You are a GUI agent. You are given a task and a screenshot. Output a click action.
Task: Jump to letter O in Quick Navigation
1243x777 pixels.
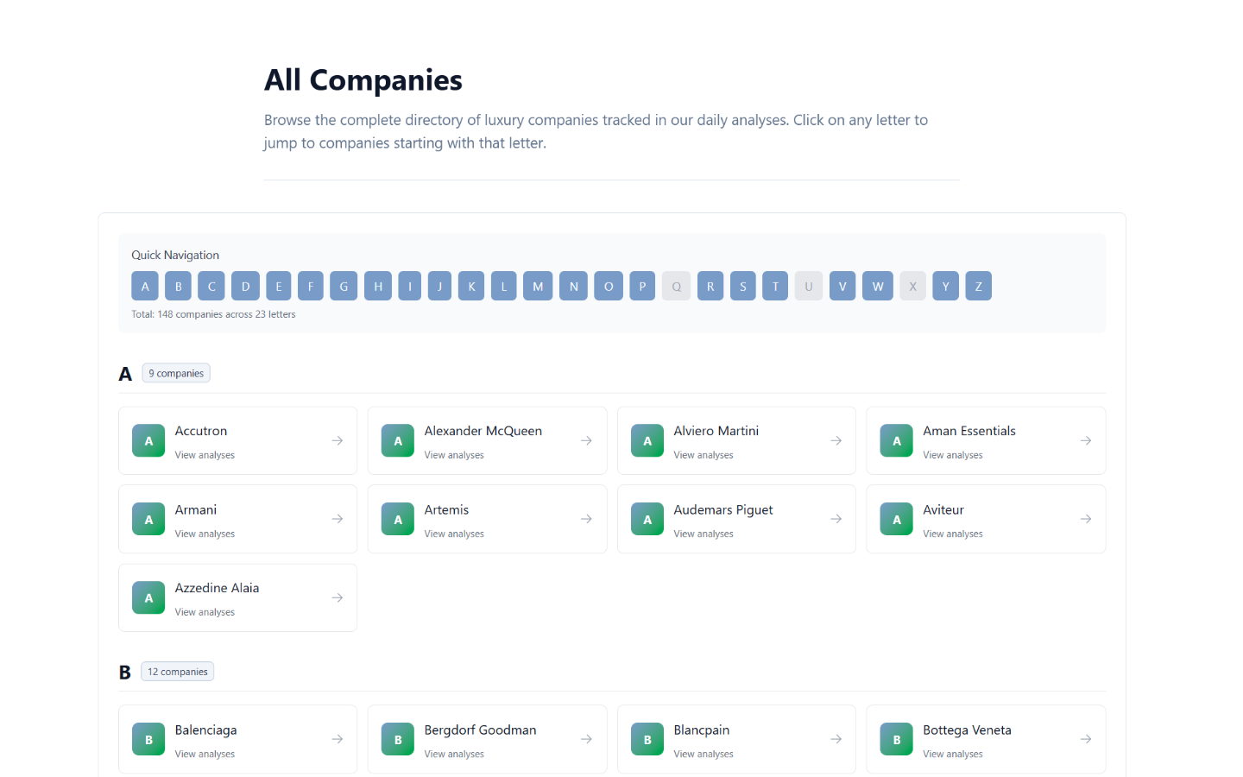coord(609,286)
